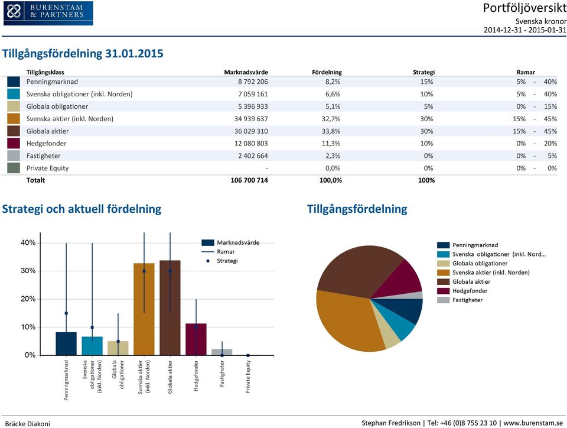Viewport: 567px width, 428px height.
Task: Click the market value 34 939 637
Action: tap(251, 119)
